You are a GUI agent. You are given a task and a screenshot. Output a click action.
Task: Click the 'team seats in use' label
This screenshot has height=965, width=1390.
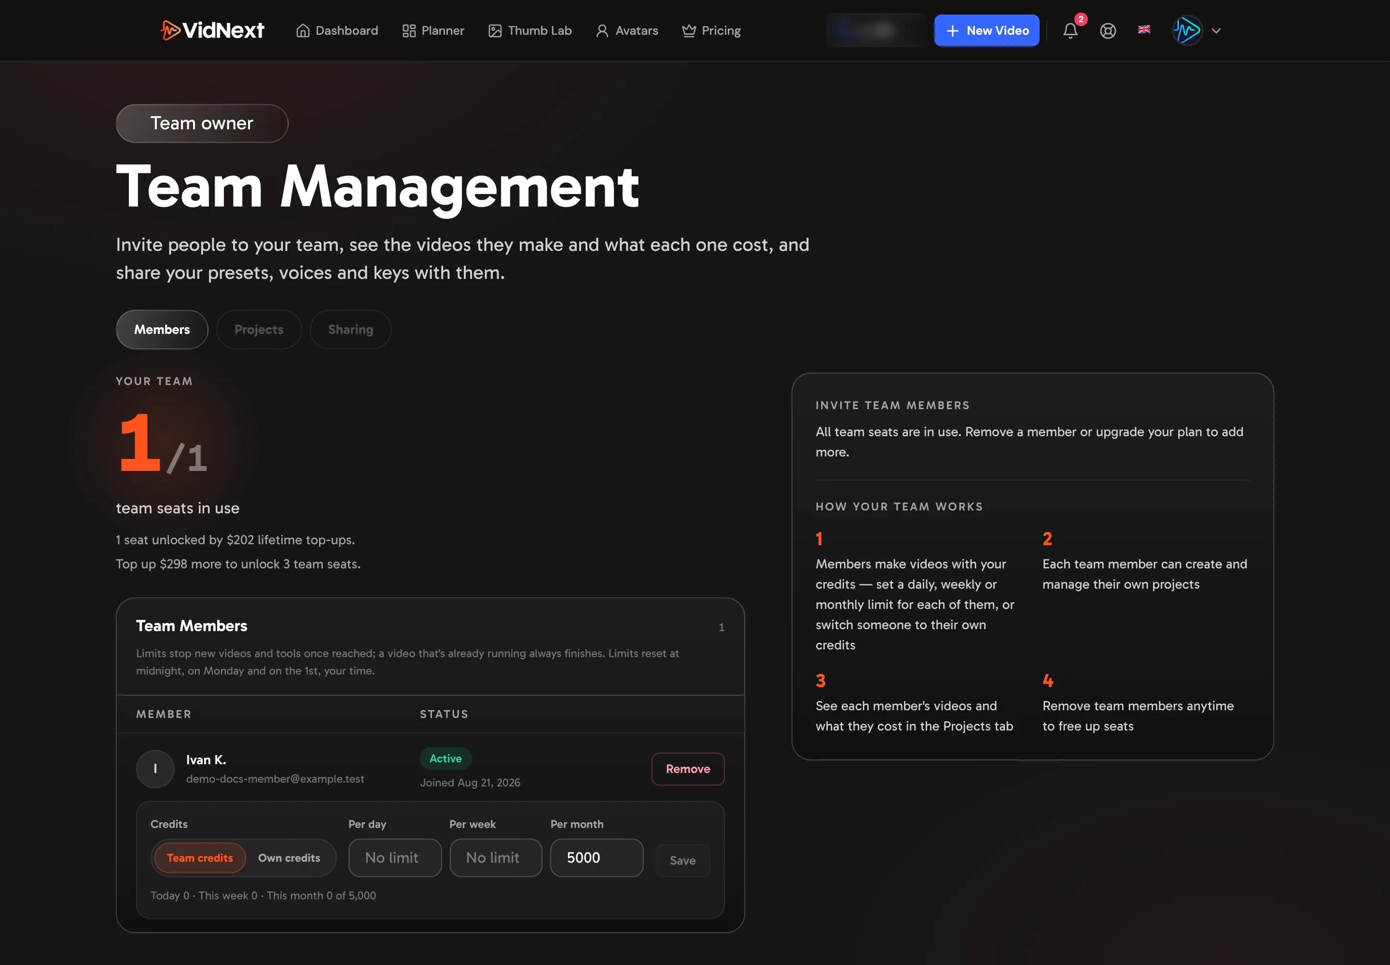point(178,508)
